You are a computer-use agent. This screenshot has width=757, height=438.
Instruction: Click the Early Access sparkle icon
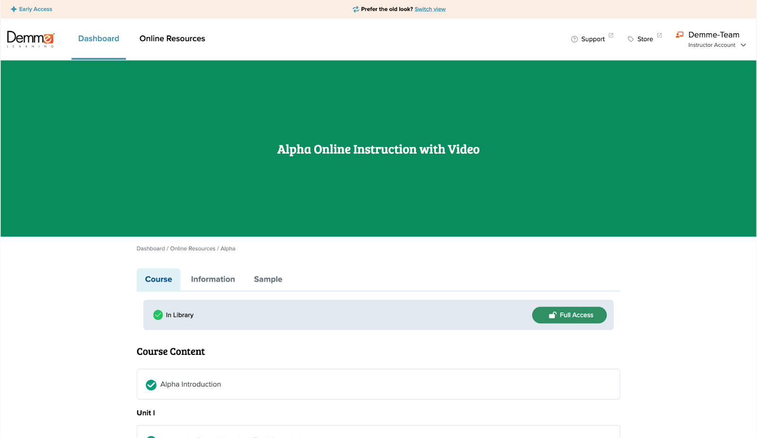click(x=14, y=9)
